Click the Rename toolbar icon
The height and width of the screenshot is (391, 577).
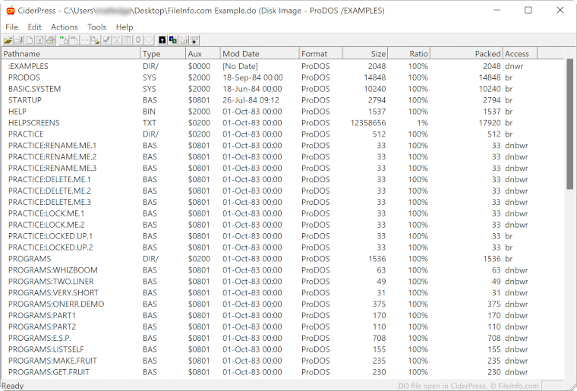click(x=117, y=40)
